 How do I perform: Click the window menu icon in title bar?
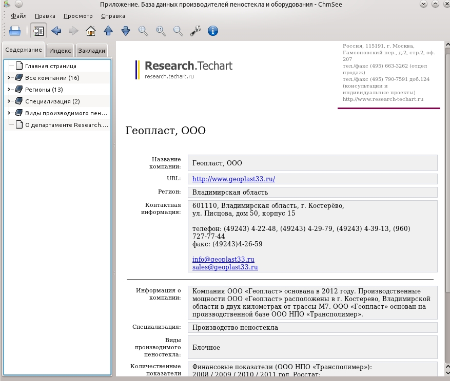tap(6, 4)
